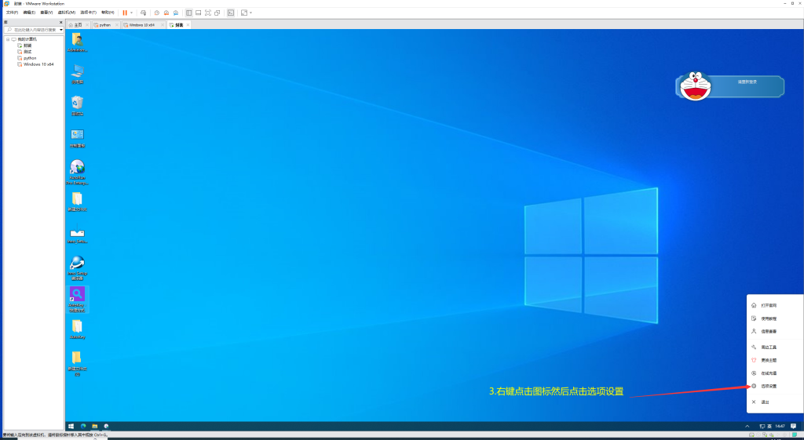Switch to the python VM tab
This screenshot has width=804, height=440.
pyautogui.click(x=104, y=24)
